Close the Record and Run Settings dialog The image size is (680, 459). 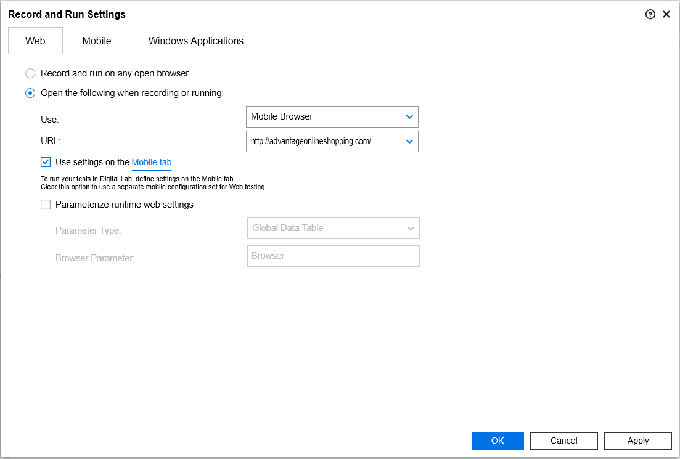[x=666, y=15]
